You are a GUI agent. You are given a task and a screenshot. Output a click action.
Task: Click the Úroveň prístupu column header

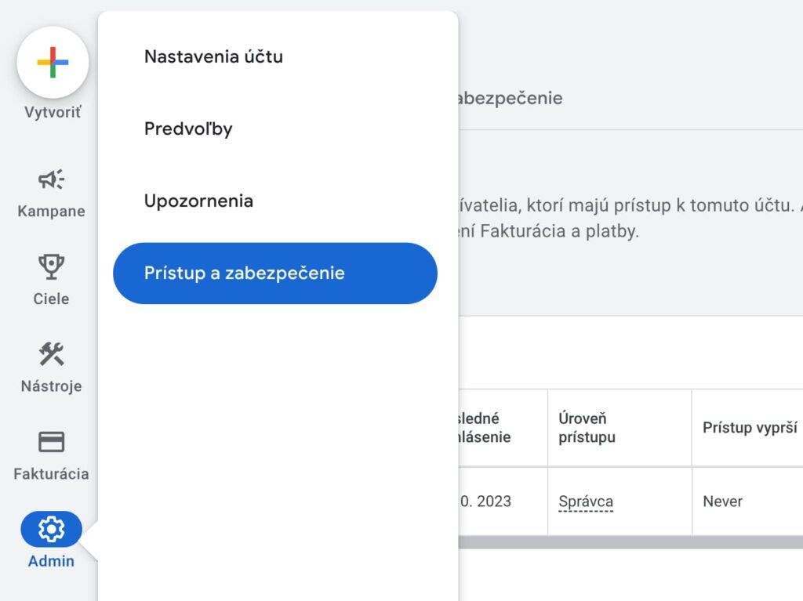click(587, 428)
